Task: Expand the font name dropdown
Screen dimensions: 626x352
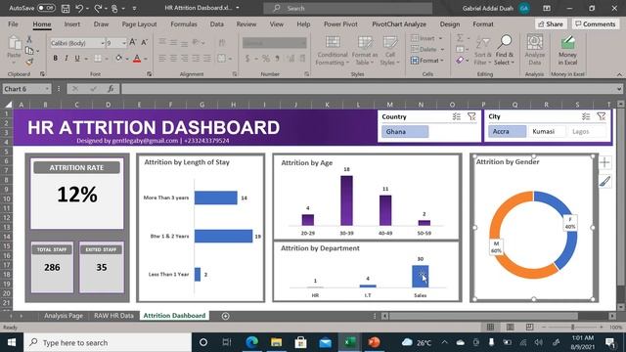Action: (x=103, y=43)
